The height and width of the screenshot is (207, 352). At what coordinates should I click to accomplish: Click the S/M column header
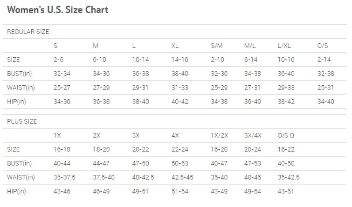(x=217, y=46)
